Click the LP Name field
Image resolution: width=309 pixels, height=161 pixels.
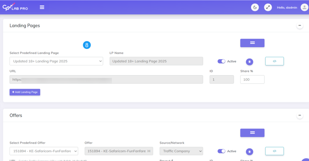point(156,61)
